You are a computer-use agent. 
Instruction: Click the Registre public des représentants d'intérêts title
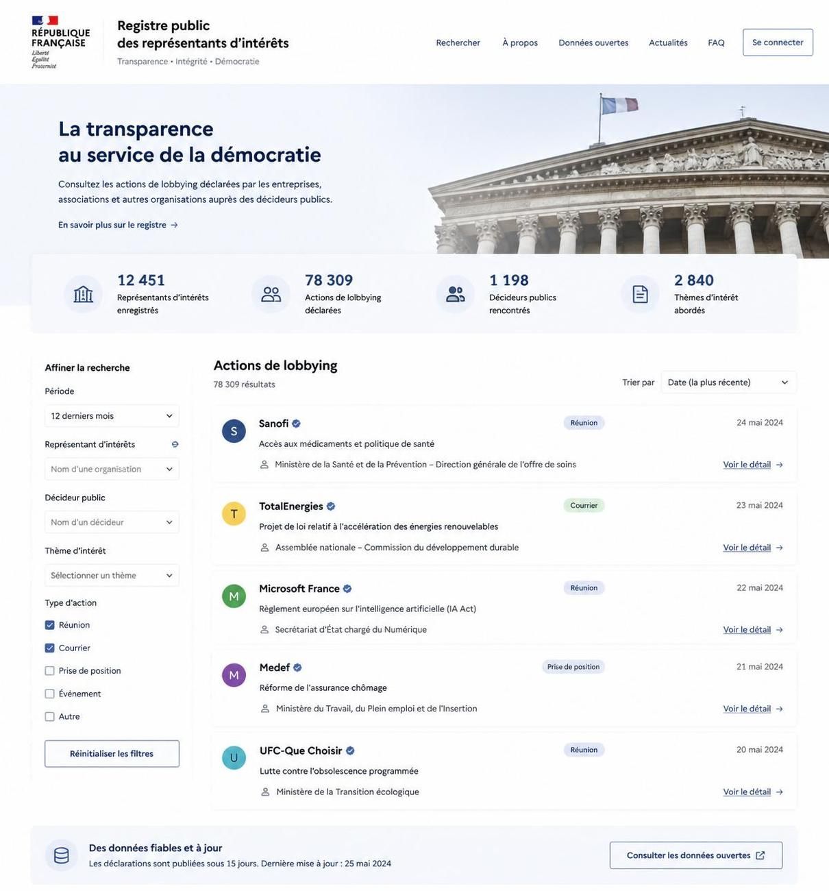point(203,34)
